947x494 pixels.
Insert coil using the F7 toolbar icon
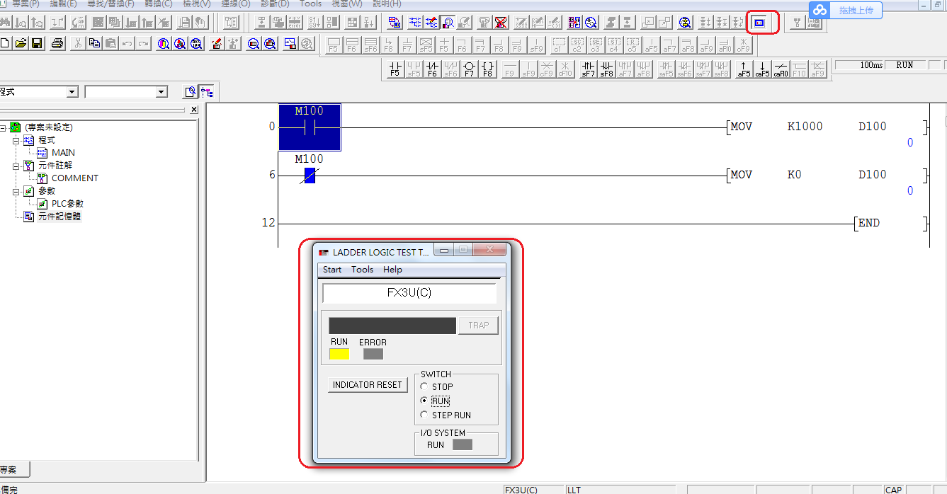[469, 69]
